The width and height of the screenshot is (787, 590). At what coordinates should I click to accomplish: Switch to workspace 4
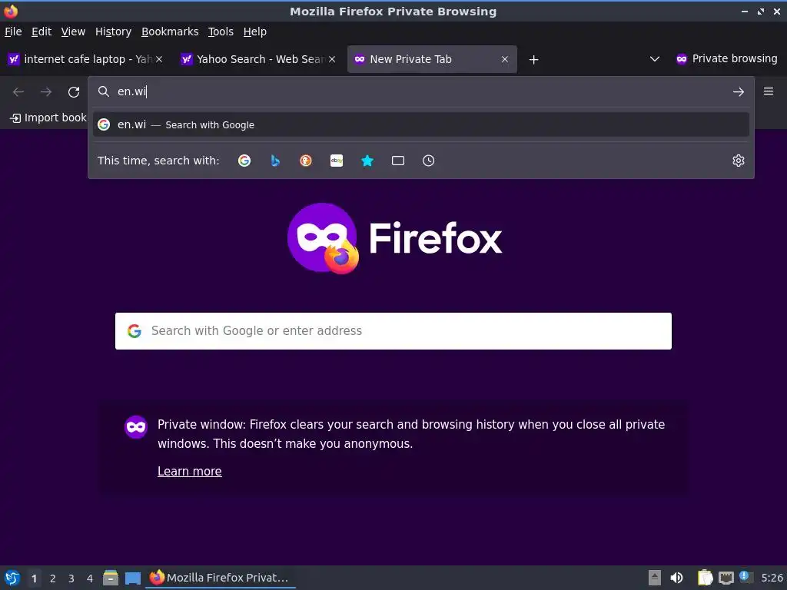[x=90, y=578]
